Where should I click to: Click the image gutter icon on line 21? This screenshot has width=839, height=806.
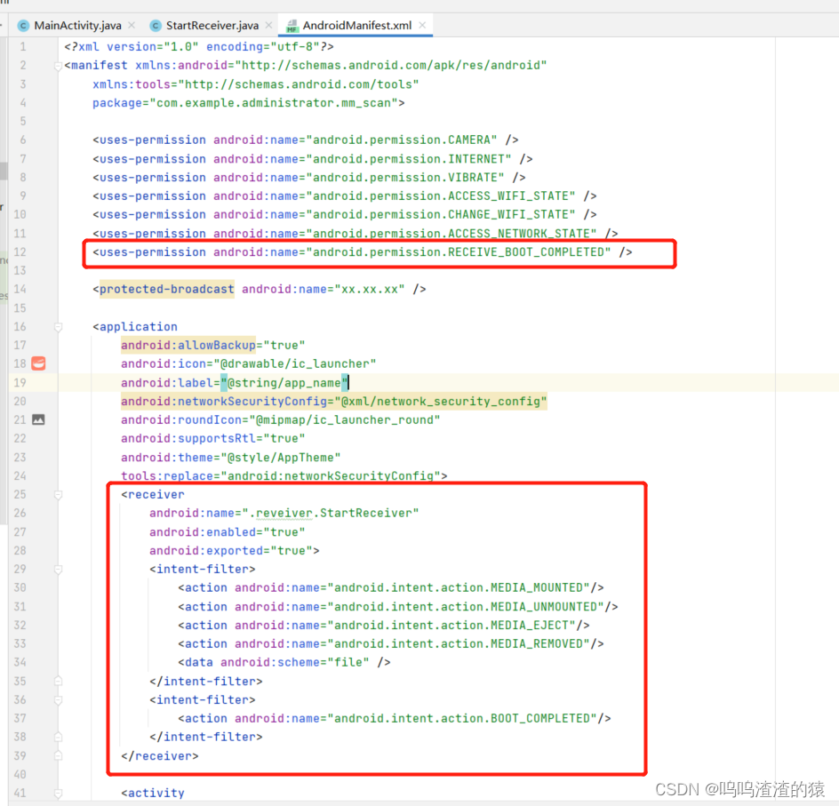point(38,419)
